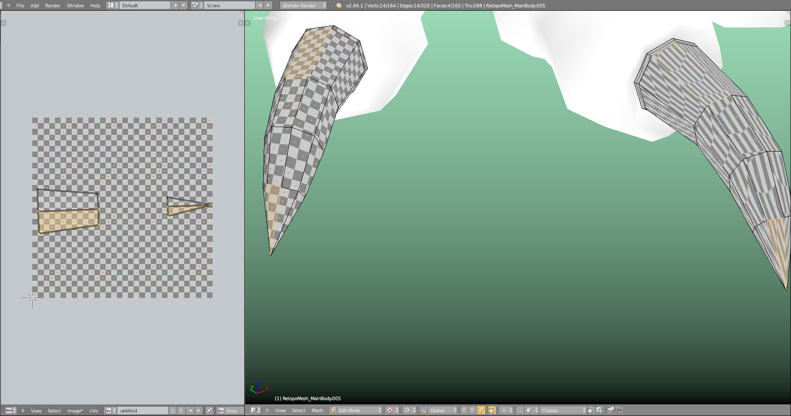Open the 3D view Select menu
Image resolution: width=791 pixels, height=416 pixels.
298,410
